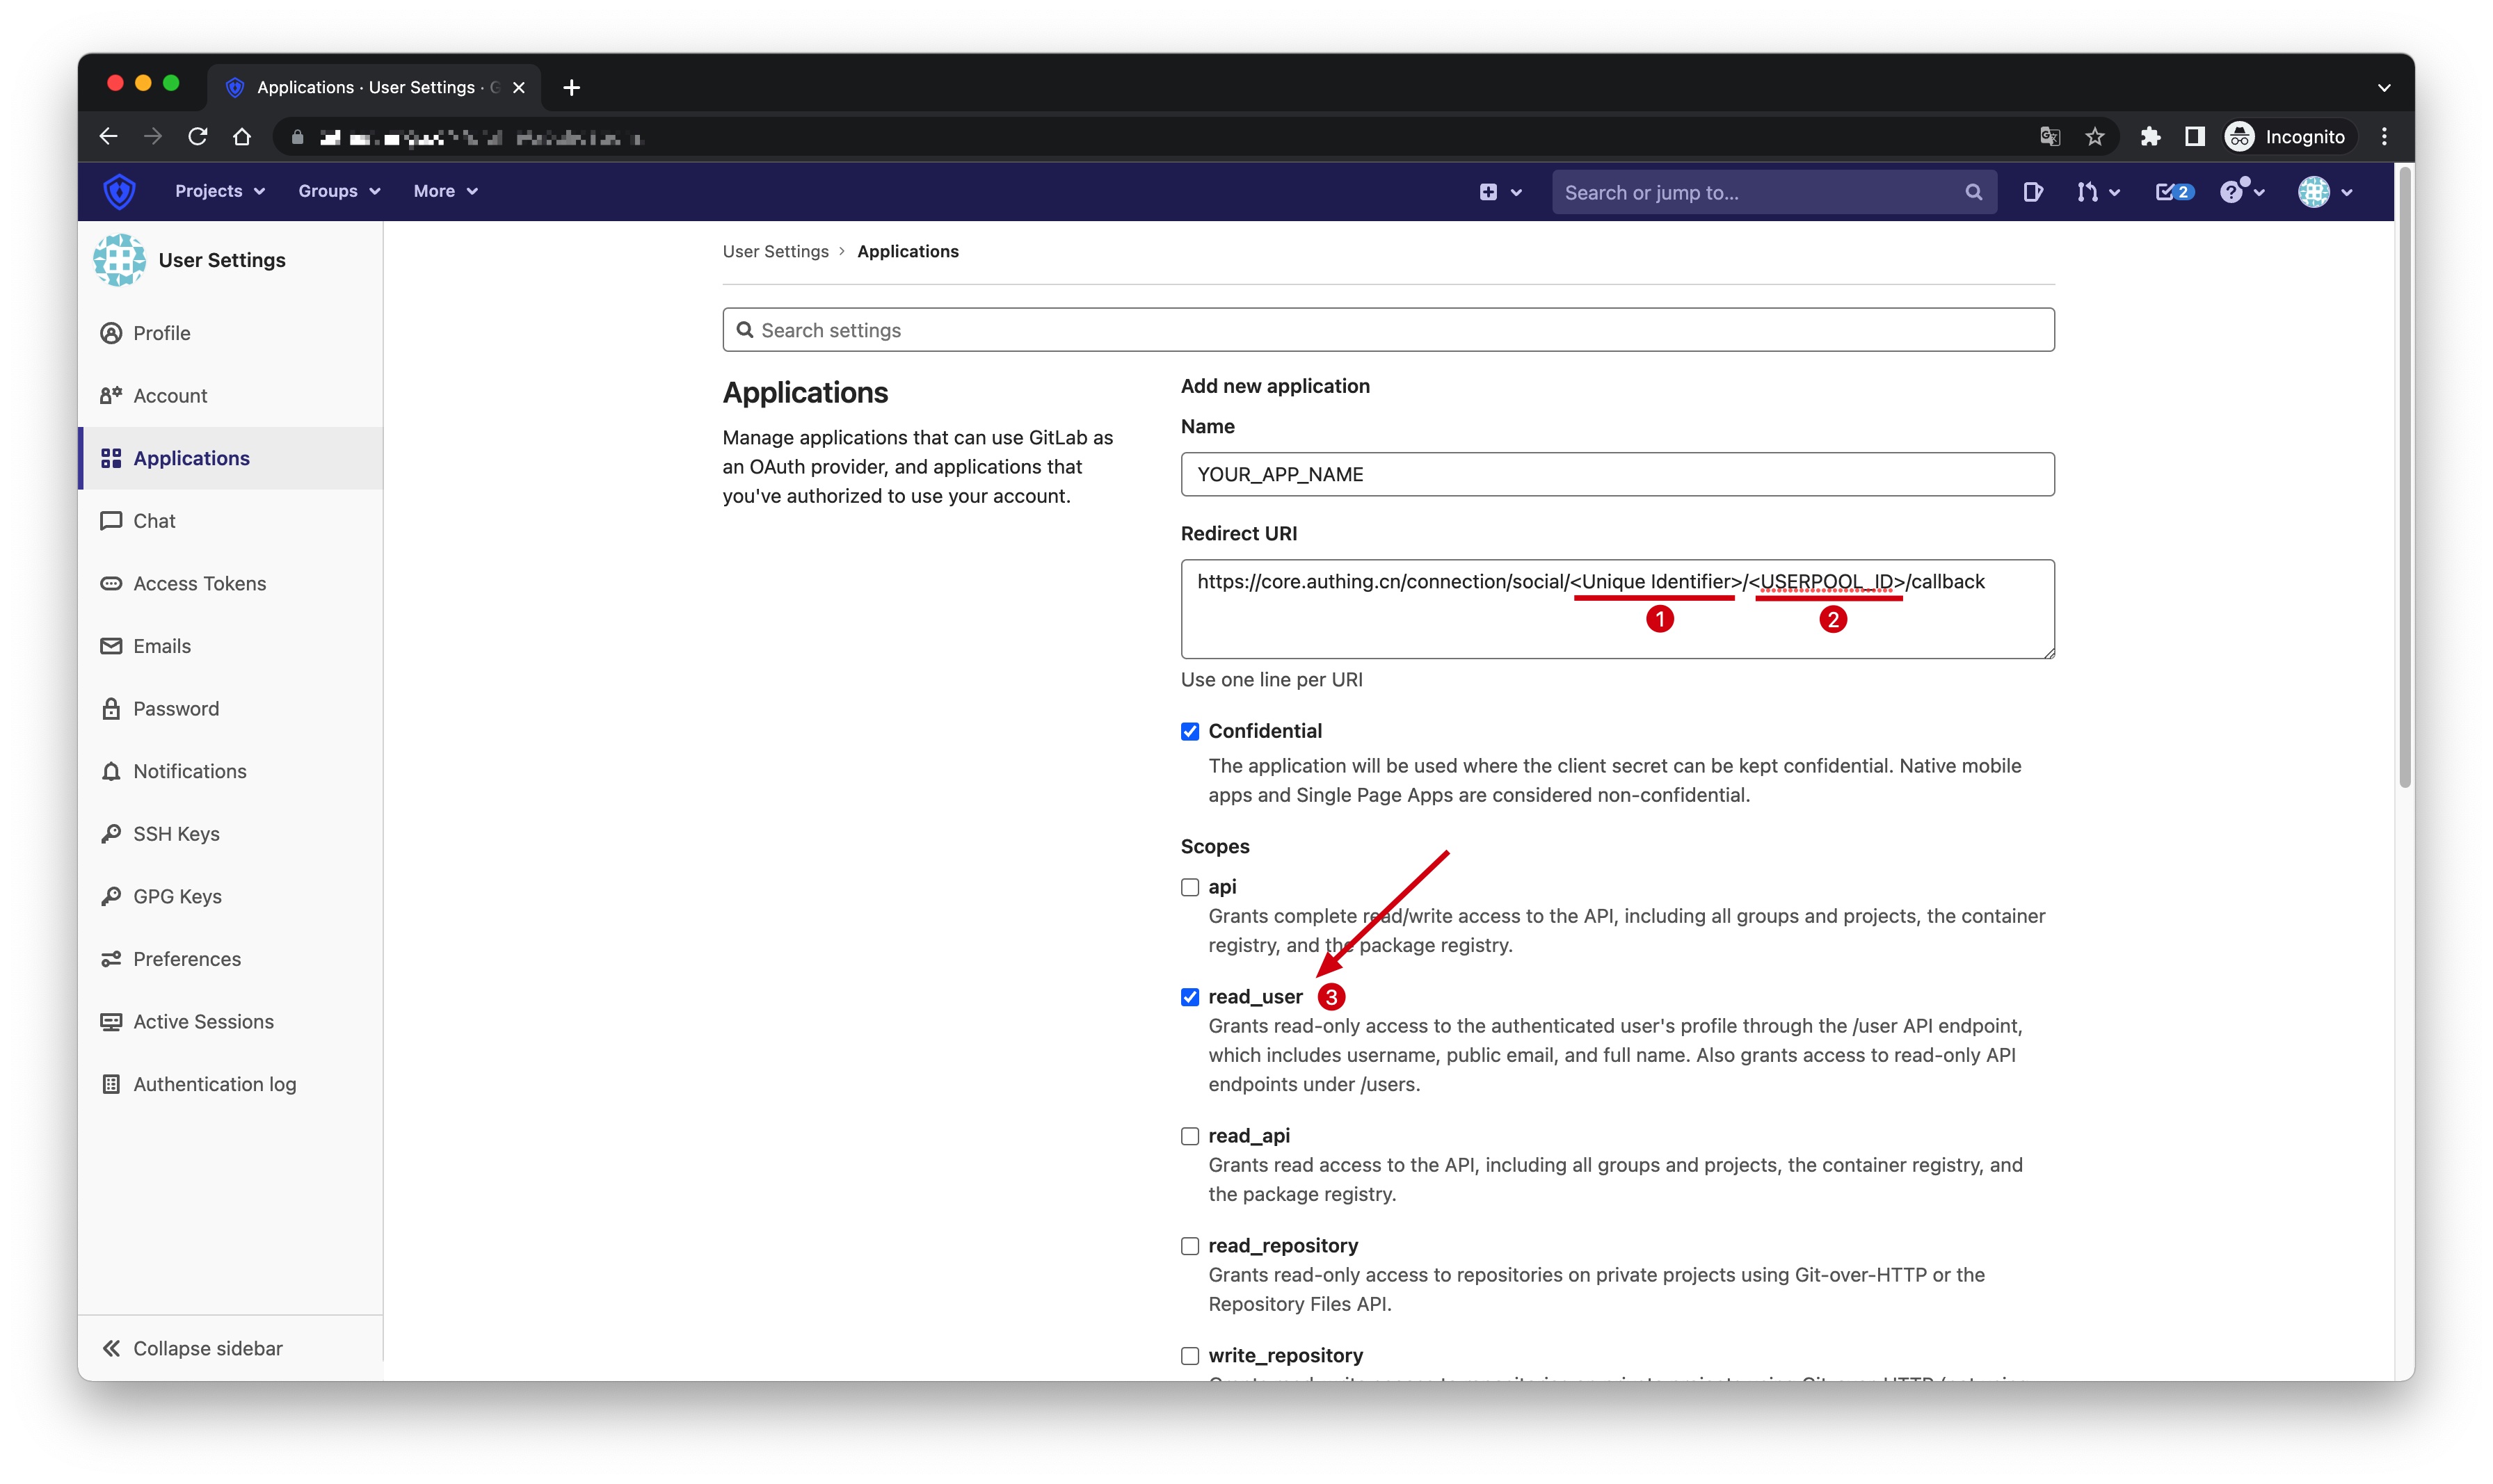The width and height of the screenshot is (2493, 1484).
Task: Open the merge requests icon
Action: coord(2087,192)
